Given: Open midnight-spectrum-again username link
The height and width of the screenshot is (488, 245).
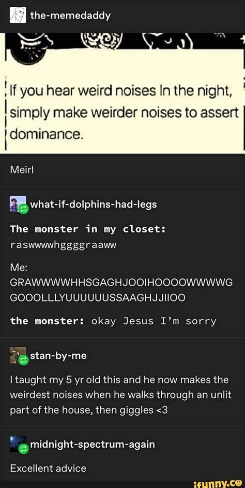Looking at the screenshot, I should tap(93, 445).
